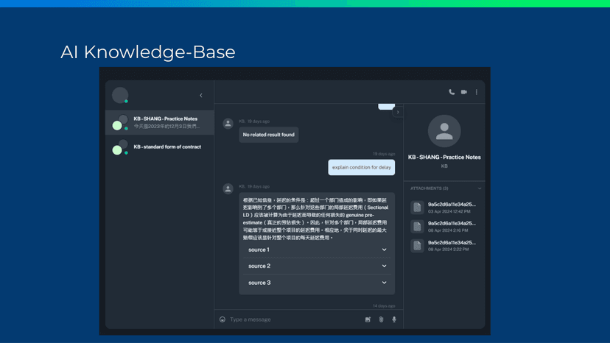The height and width of the screenshot is (343, 610).
Task: Open first attachment dated 03 Apr 2024
Action: click(451, 208)
